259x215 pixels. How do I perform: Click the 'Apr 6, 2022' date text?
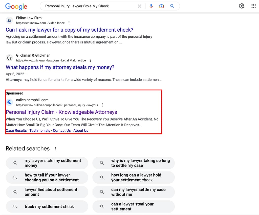[x=15, y=74]
